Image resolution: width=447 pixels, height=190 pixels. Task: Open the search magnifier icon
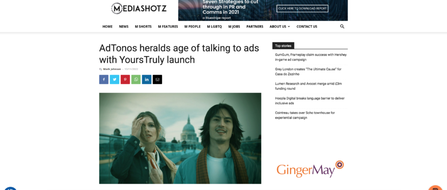pyautogui.click(x=342, y=27)
